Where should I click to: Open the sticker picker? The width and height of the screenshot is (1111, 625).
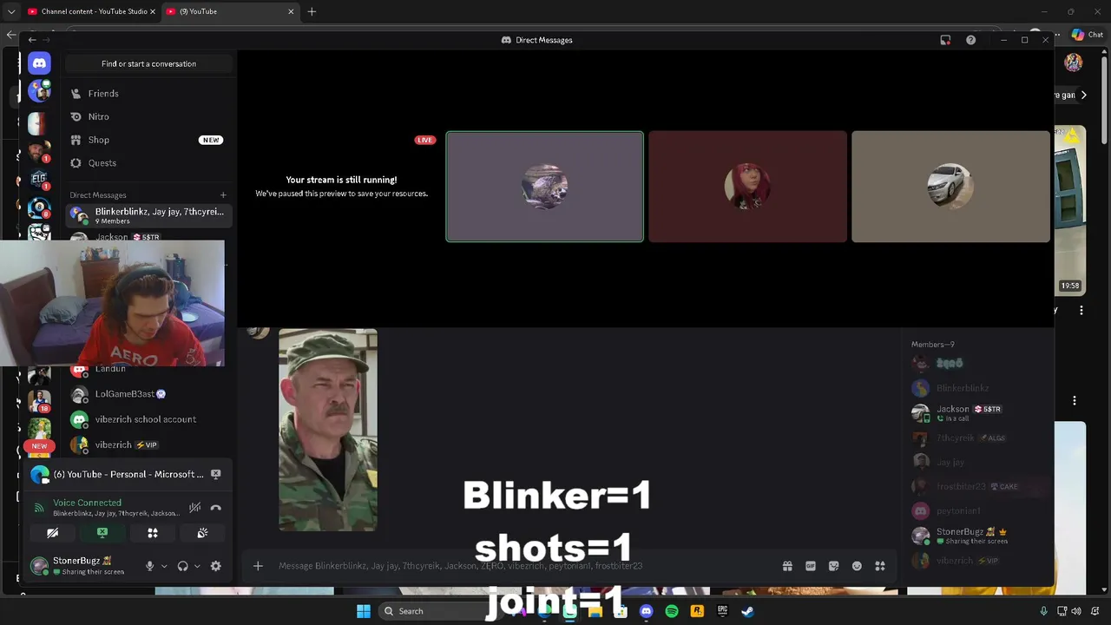[833, 566]
